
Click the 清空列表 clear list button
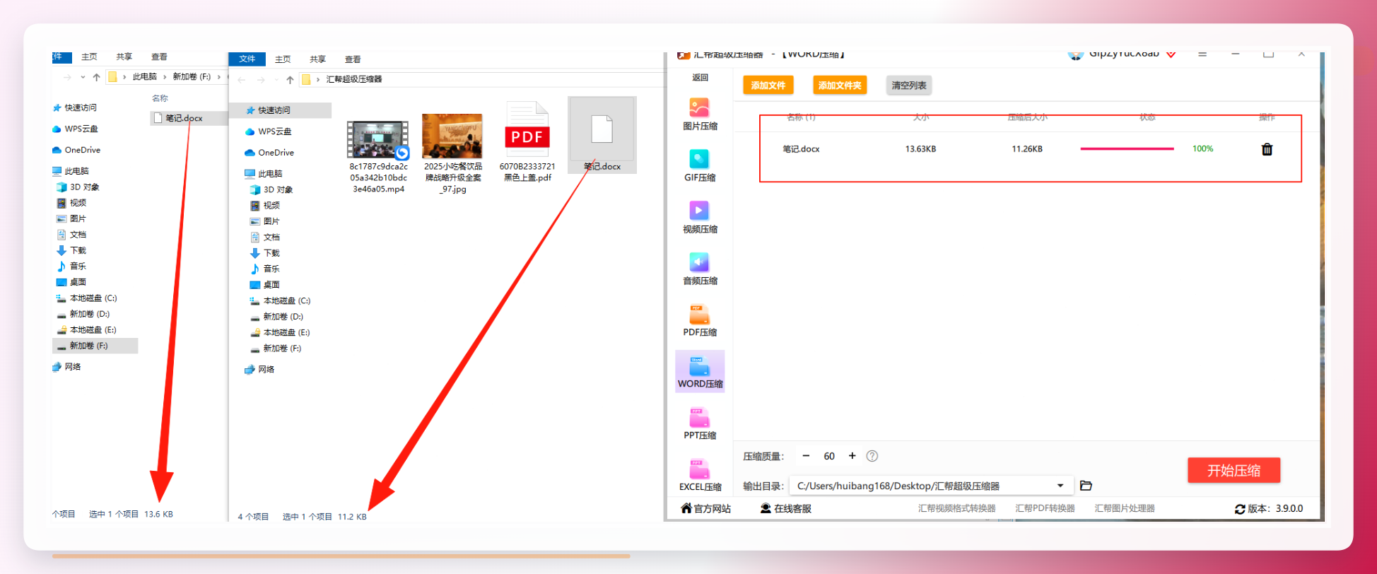[x=908, y=86]
